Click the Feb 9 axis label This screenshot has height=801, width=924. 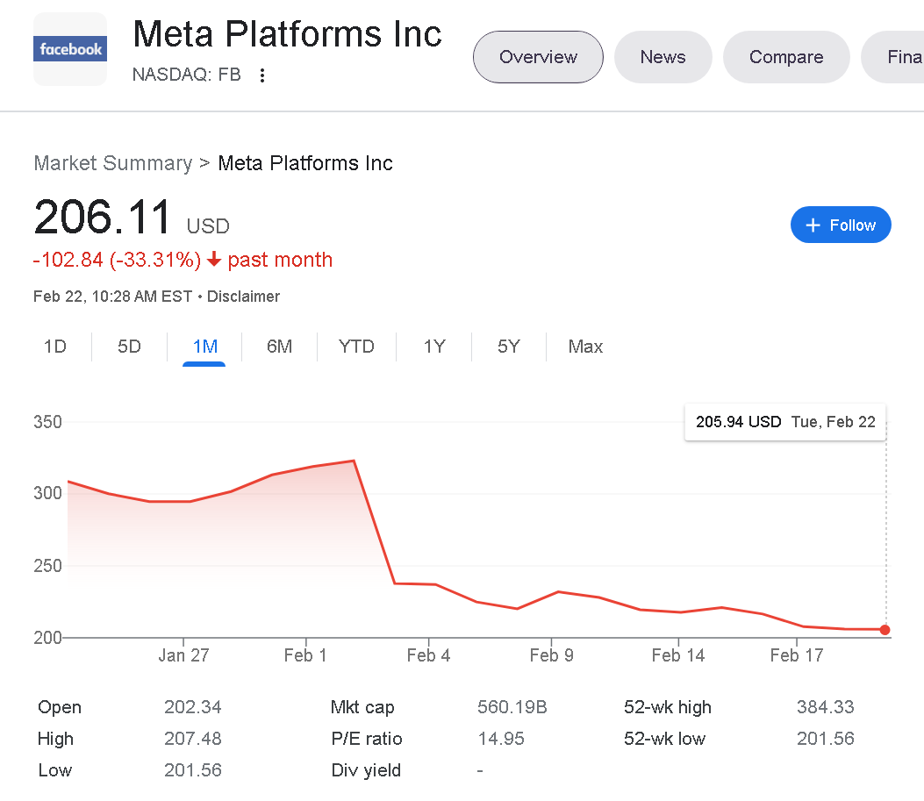552,655
